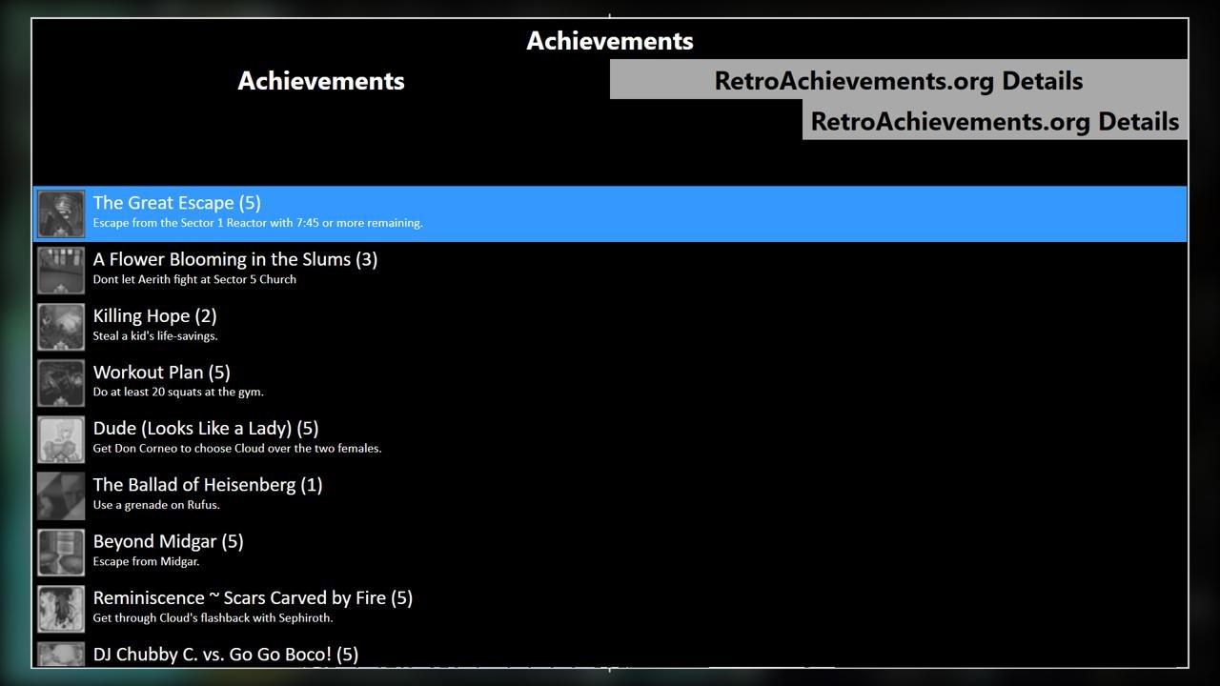Select The Ballad of Heisenberg (1)
This screenshot has width=1220, height=686.
pos(208,485)
